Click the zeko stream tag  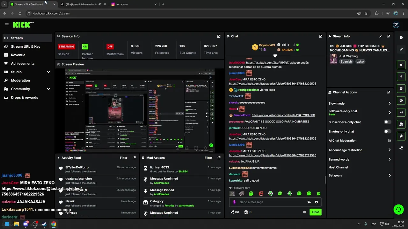pos(360,62)
